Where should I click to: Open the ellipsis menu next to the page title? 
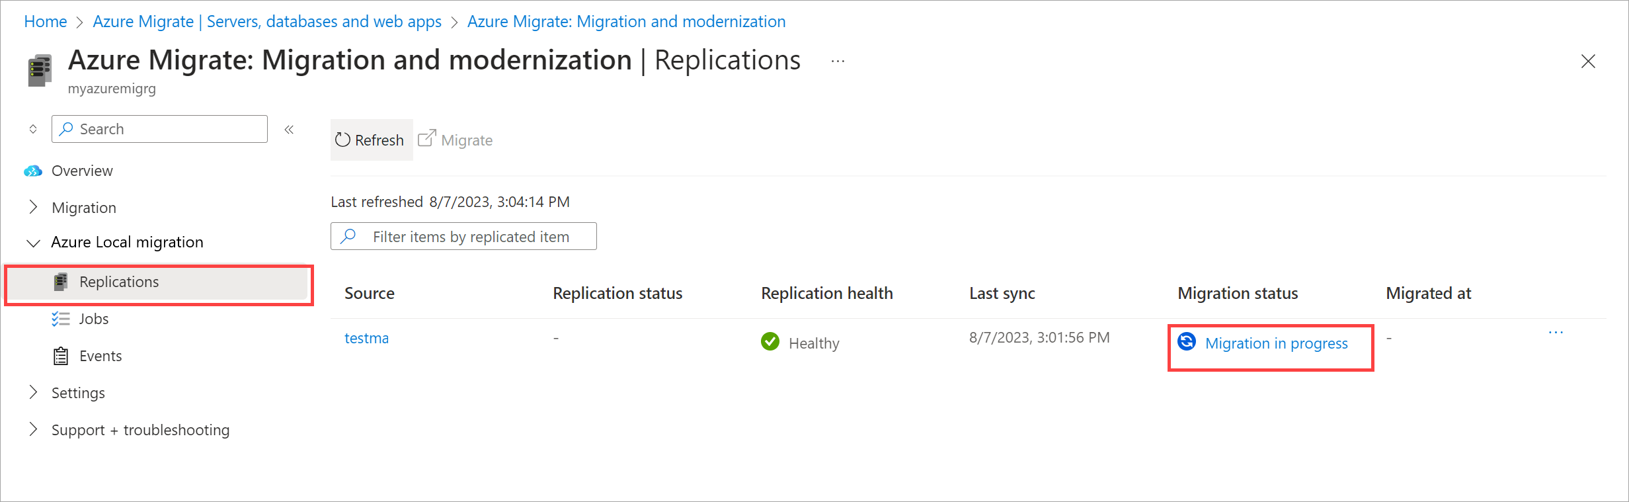point(838,62)
